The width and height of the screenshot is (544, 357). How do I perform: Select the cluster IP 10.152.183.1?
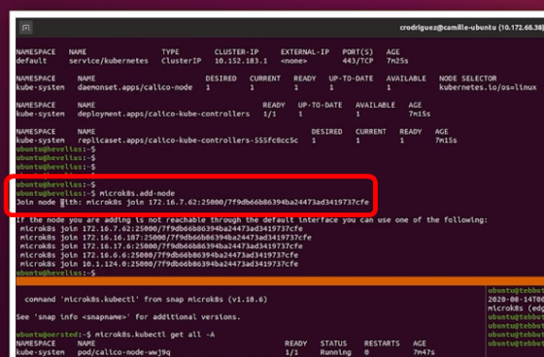point(241,61)
